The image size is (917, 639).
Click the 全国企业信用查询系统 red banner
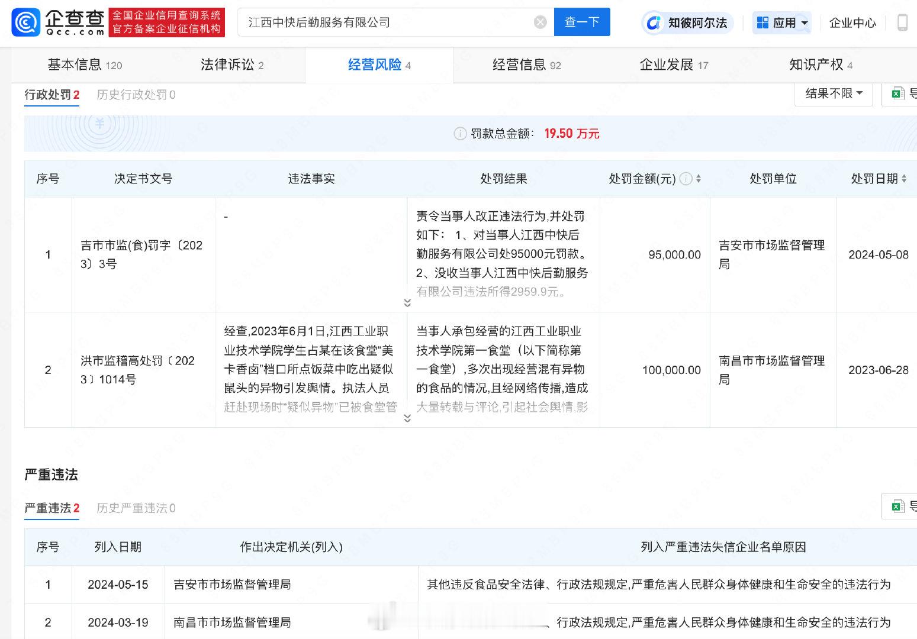click(167, 22)
